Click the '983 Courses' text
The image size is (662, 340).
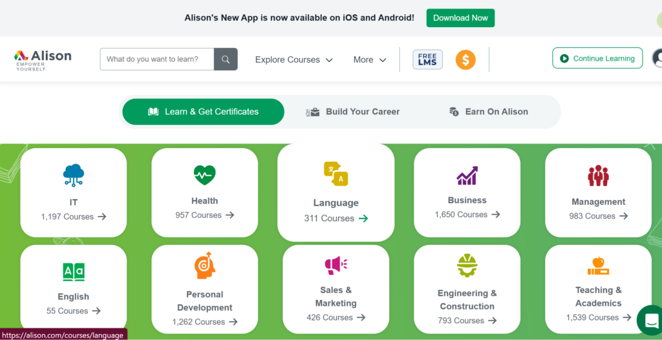coord(592,216)
